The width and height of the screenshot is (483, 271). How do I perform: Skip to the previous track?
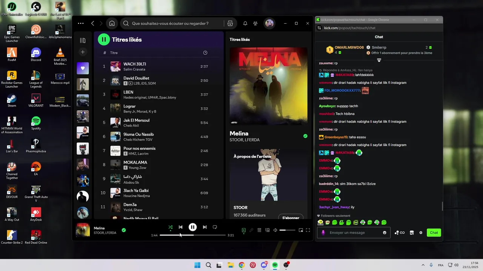coord(180,227)
